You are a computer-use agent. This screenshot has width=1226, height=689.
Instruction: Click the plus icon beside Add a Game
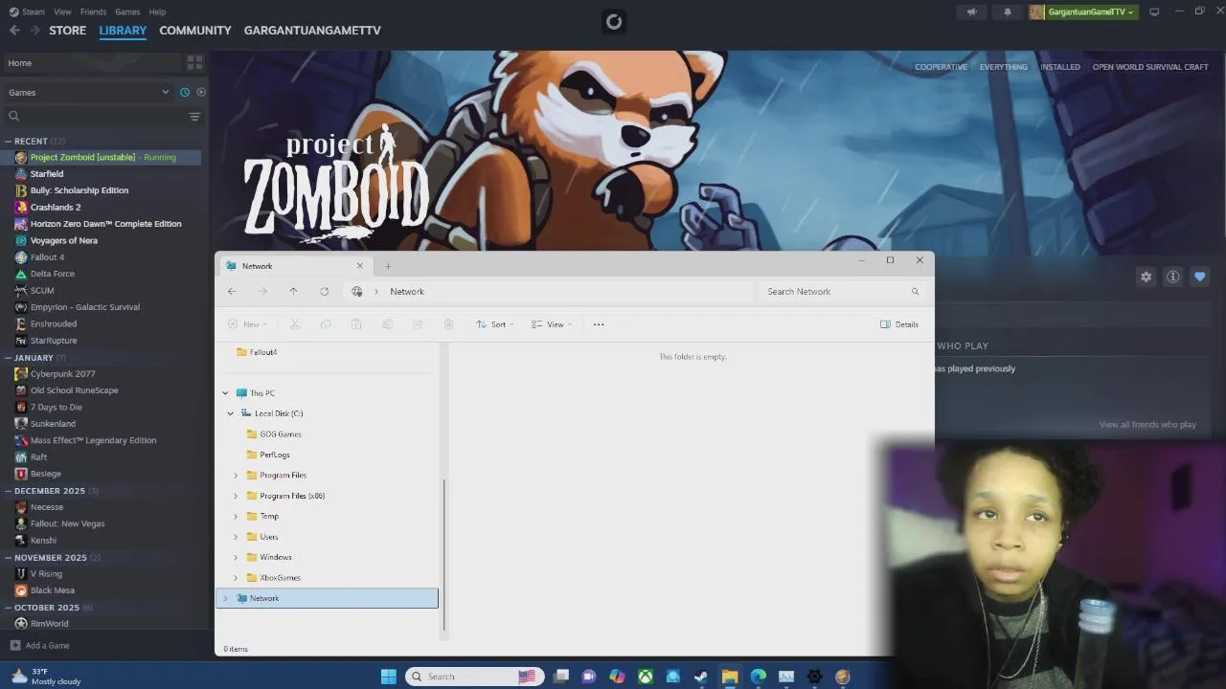click(14, 645)
